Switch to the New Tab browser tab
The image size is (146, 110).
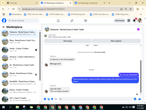(22, 3)
